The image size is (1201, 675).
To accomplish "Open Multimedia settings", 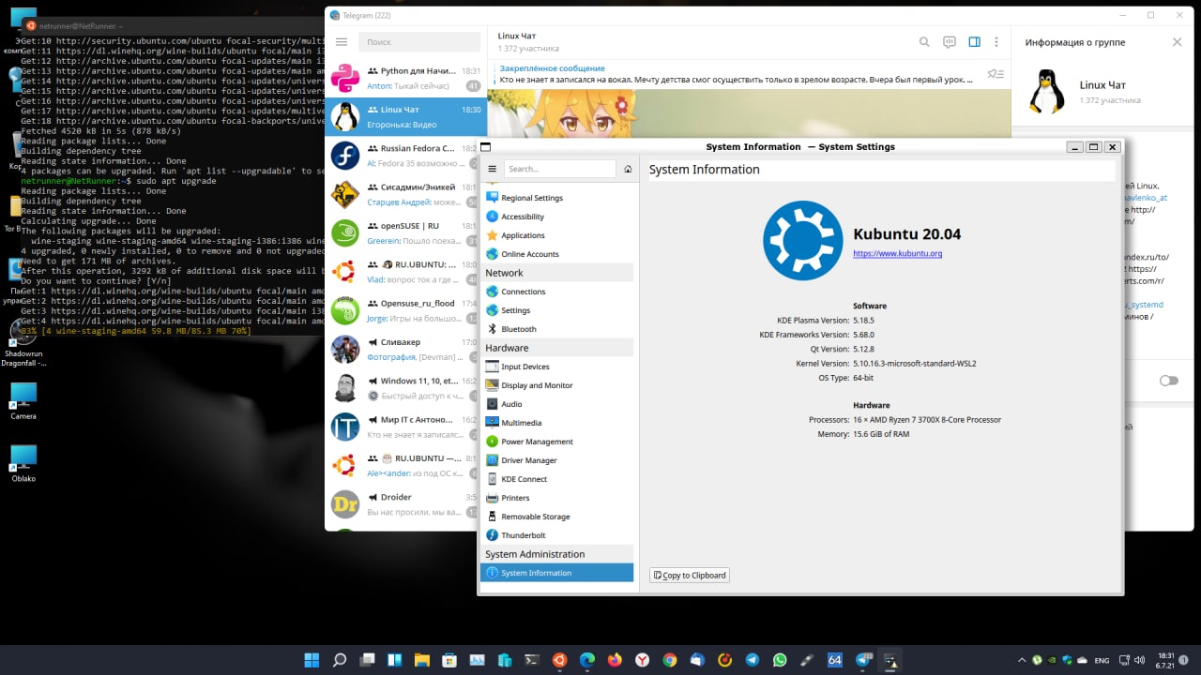I will click(x=557, y=423).
